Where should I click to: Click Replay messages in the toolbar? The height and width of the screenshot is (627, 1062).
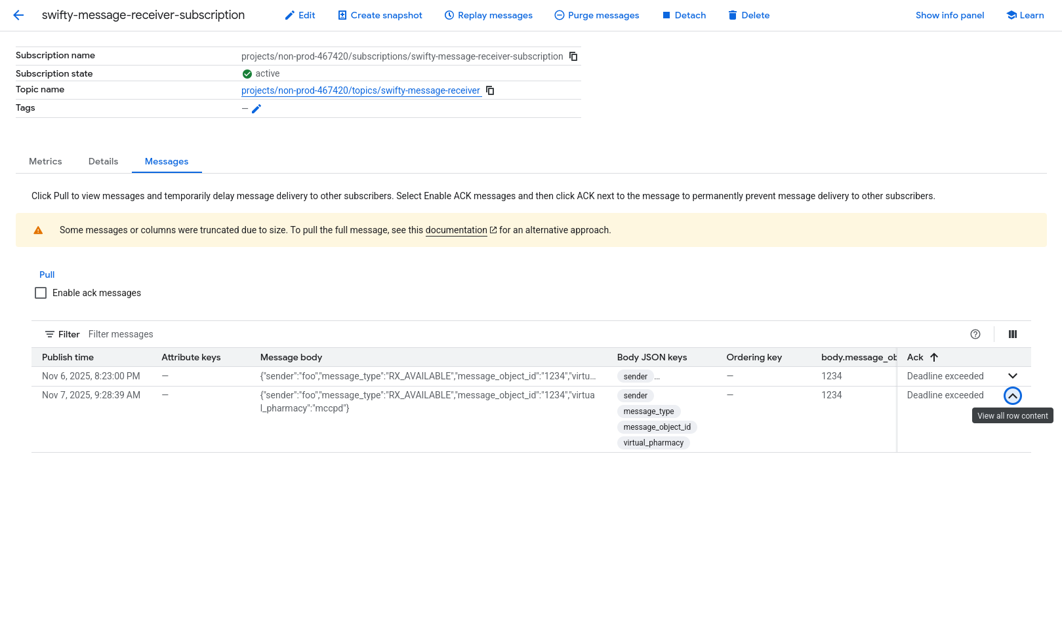point(489,15)
